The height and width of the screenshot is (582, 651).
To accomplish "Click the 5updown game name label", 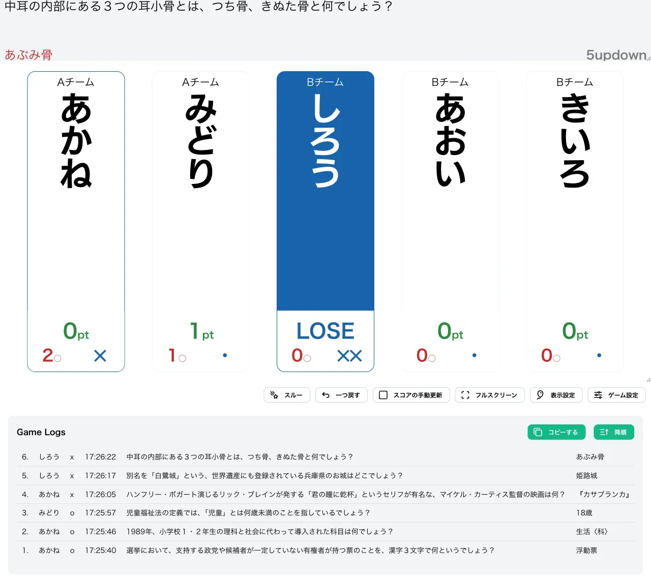I will tap(616, 55).
